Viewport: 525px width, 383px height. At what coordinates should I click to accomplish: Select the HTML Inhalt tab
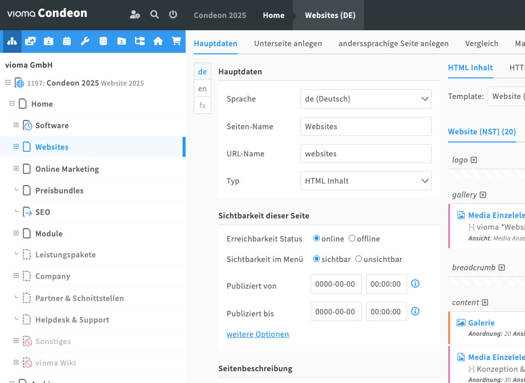pyautogui.click(x=471, y=68)
